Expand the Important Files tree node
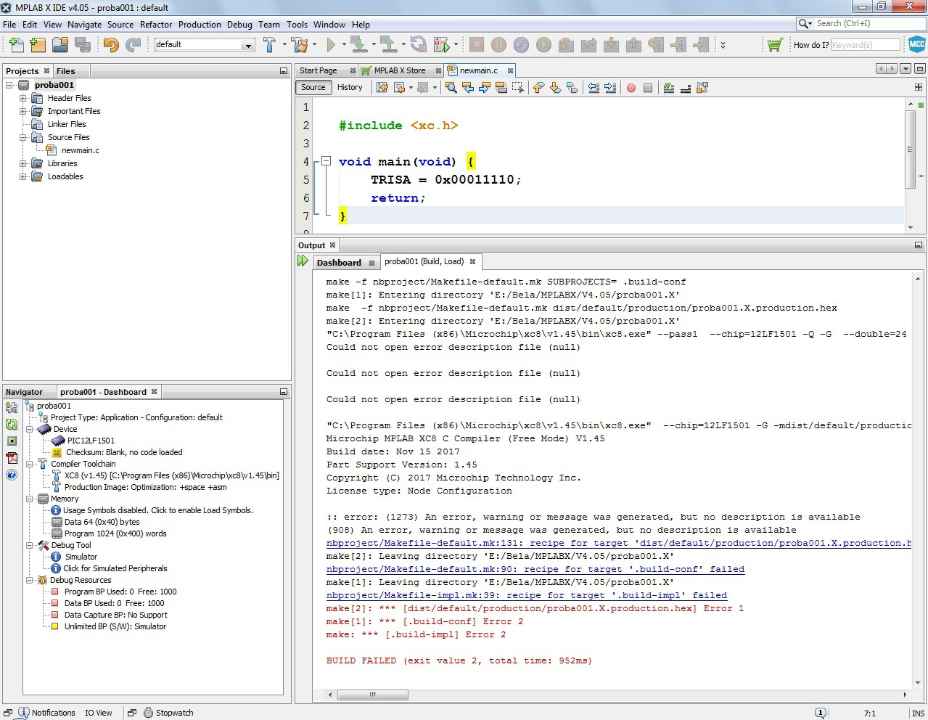The image size is (928, 720). coord(22,111)
